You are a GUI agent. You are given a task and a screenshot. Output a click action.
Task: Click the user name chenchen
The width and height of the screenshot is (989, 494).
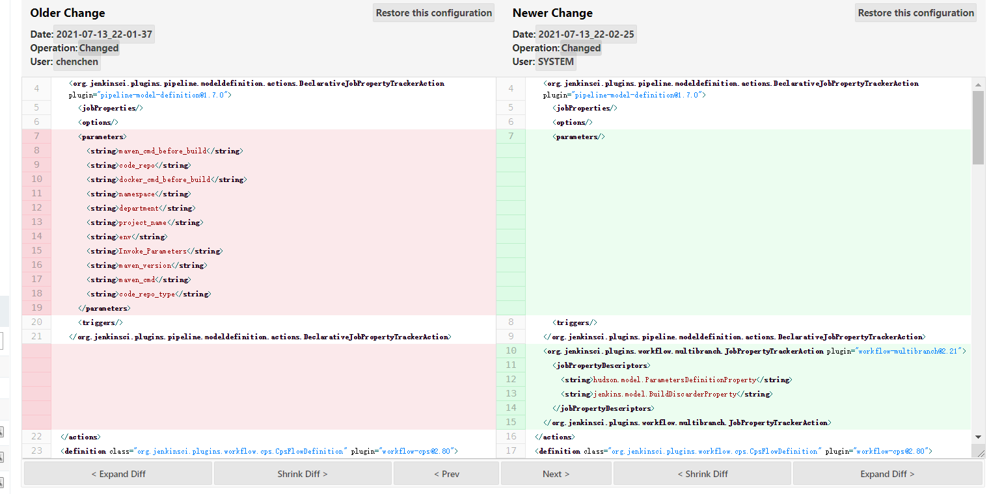point(77,62)
